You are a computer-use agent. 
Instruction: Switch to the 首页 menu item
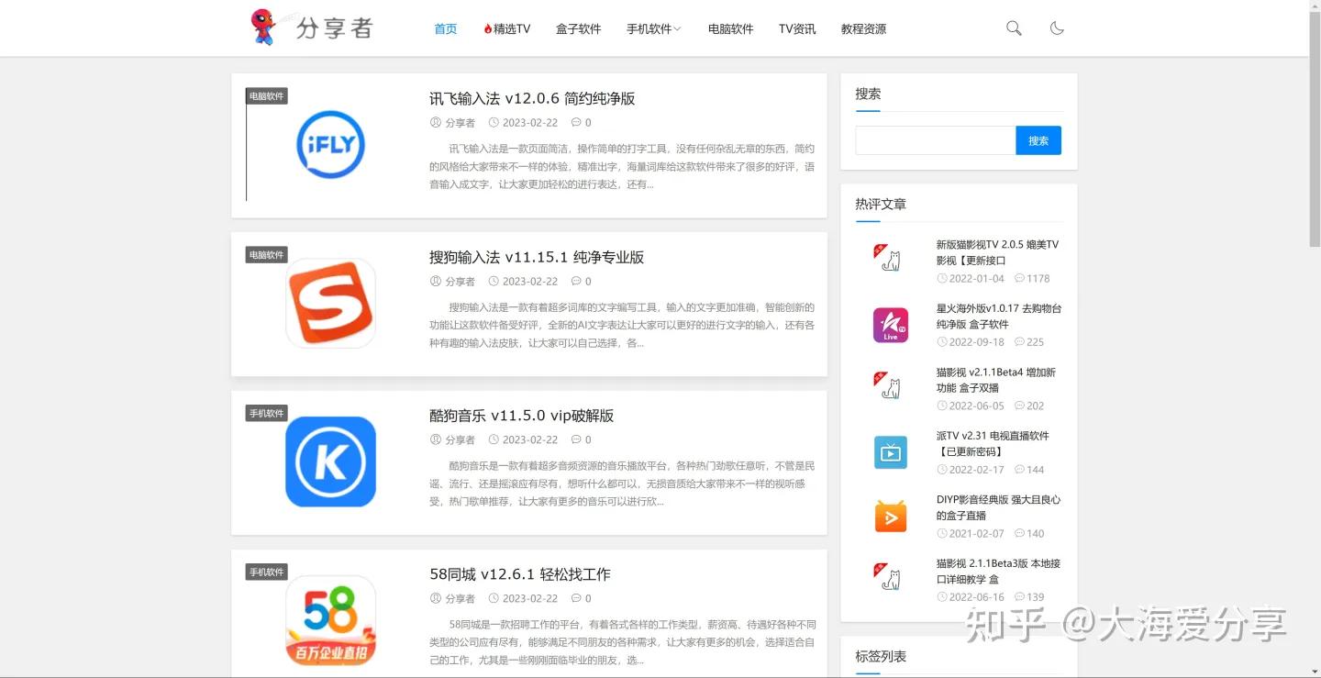click(445, 28)
